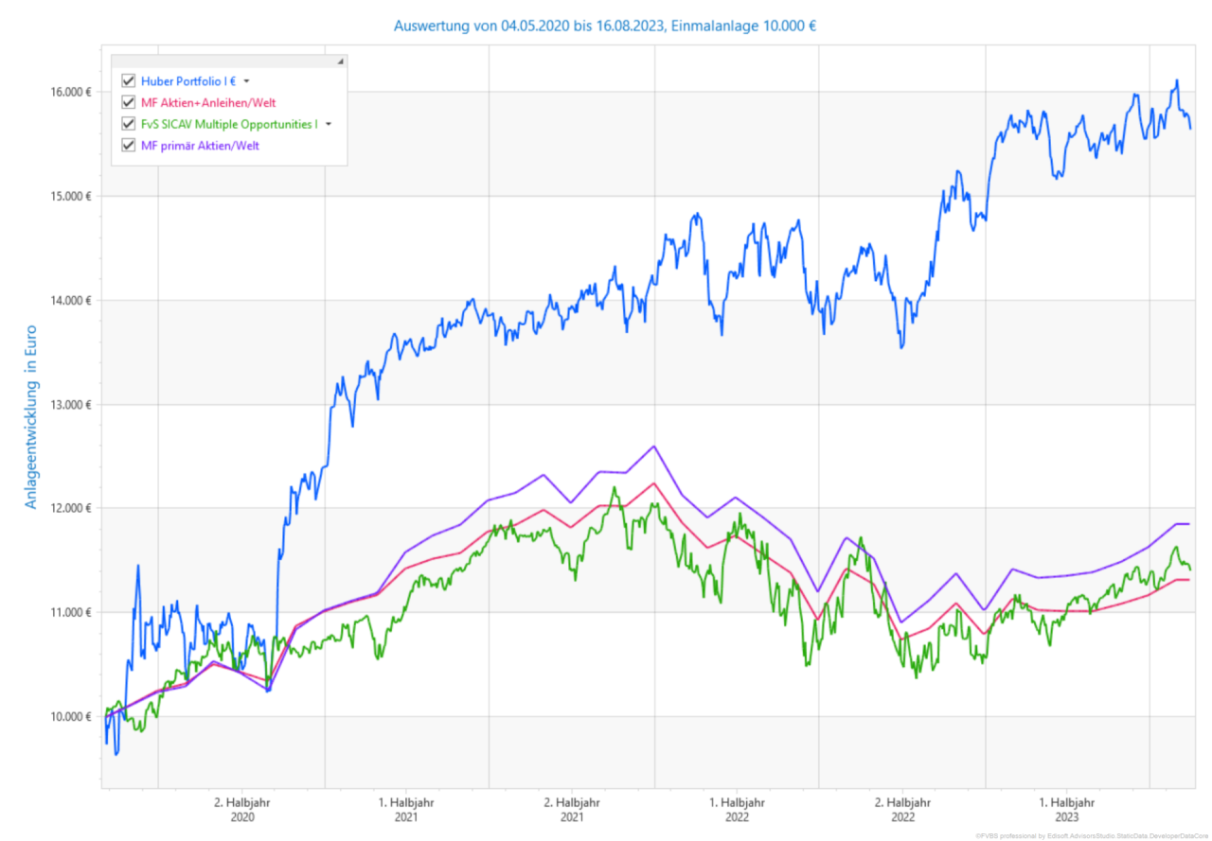This screenshot has height=841, width=1212.
Task: Select the 2. Halbjahr 2020 axis label
Action: 241,809
